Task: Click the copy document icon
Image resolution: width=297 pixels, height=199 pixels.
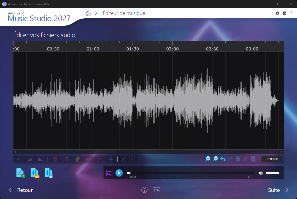Action: click(x=238, y=159)
